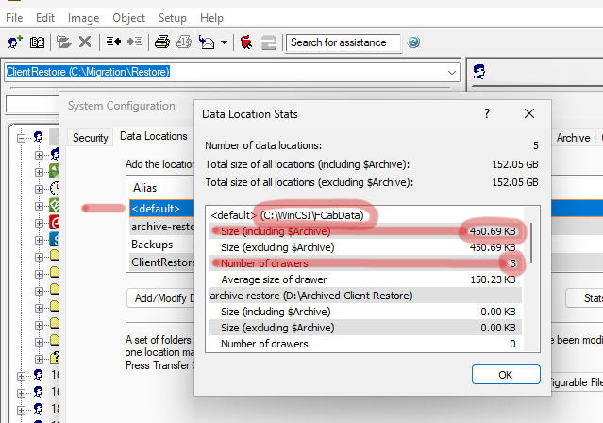Click the Average size of drawer row

point(365,279)
